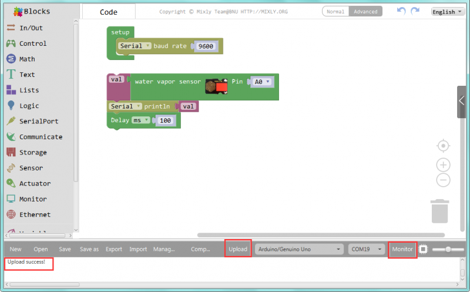The image size is (470, 292).
Task: Switch to Advanced mode
Action: 365,12
